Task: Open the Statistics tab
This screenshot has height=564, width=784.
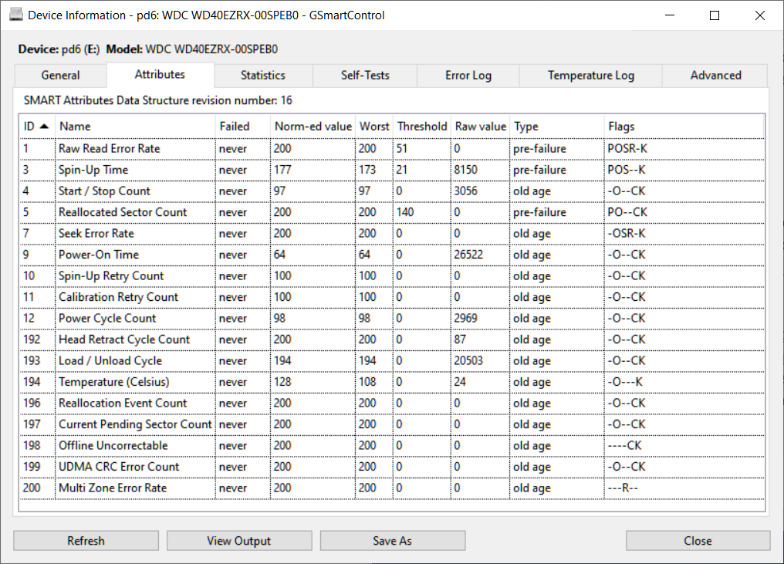Action: (x=263, y=76)
